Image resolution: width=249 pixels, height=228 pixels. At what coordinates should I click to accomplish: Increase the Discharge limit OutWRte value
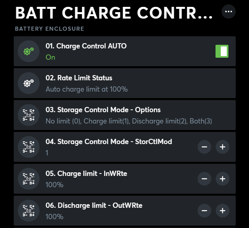pyautogui.click(x=222, y=211)
